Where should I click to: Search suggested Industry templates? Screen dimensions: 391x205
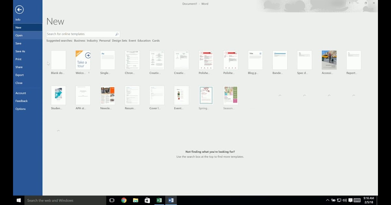pyautogui.click(x=92, y=41)
